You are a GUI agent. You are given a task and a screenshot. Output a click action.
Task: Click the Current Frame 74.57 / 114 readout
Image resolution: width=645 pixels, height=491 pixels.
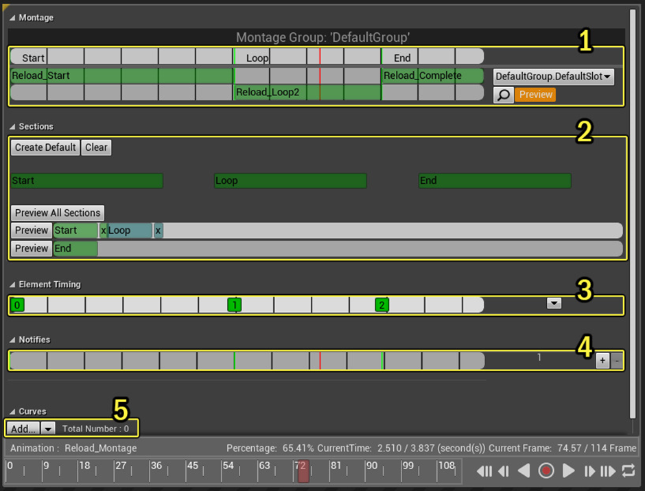(563, 448)
